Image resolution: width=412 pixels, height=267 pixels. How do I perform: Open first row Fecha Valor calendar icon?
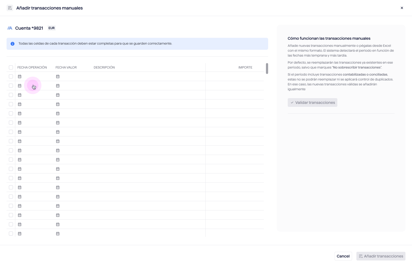[x=58, y=76]
